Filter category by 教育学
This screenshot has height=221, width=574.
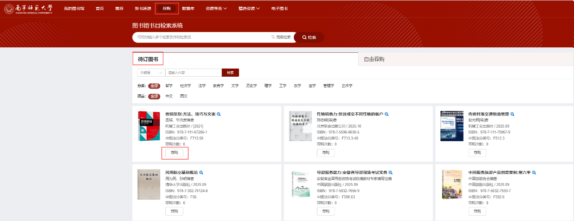click(218, 86)
